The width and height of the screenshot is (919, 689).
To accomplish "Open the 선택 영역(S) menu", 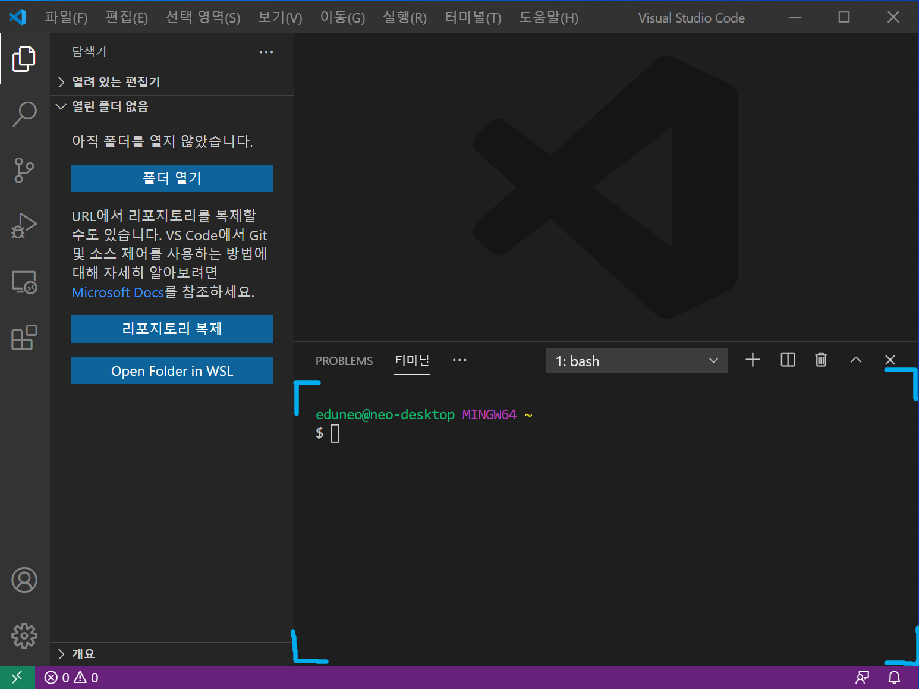I will (203, 18).
